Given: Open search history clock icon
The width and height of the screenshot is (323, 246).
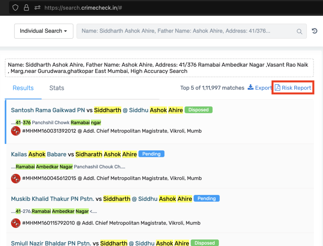Looking at the screenshot, I should click(x=314, y=31).
